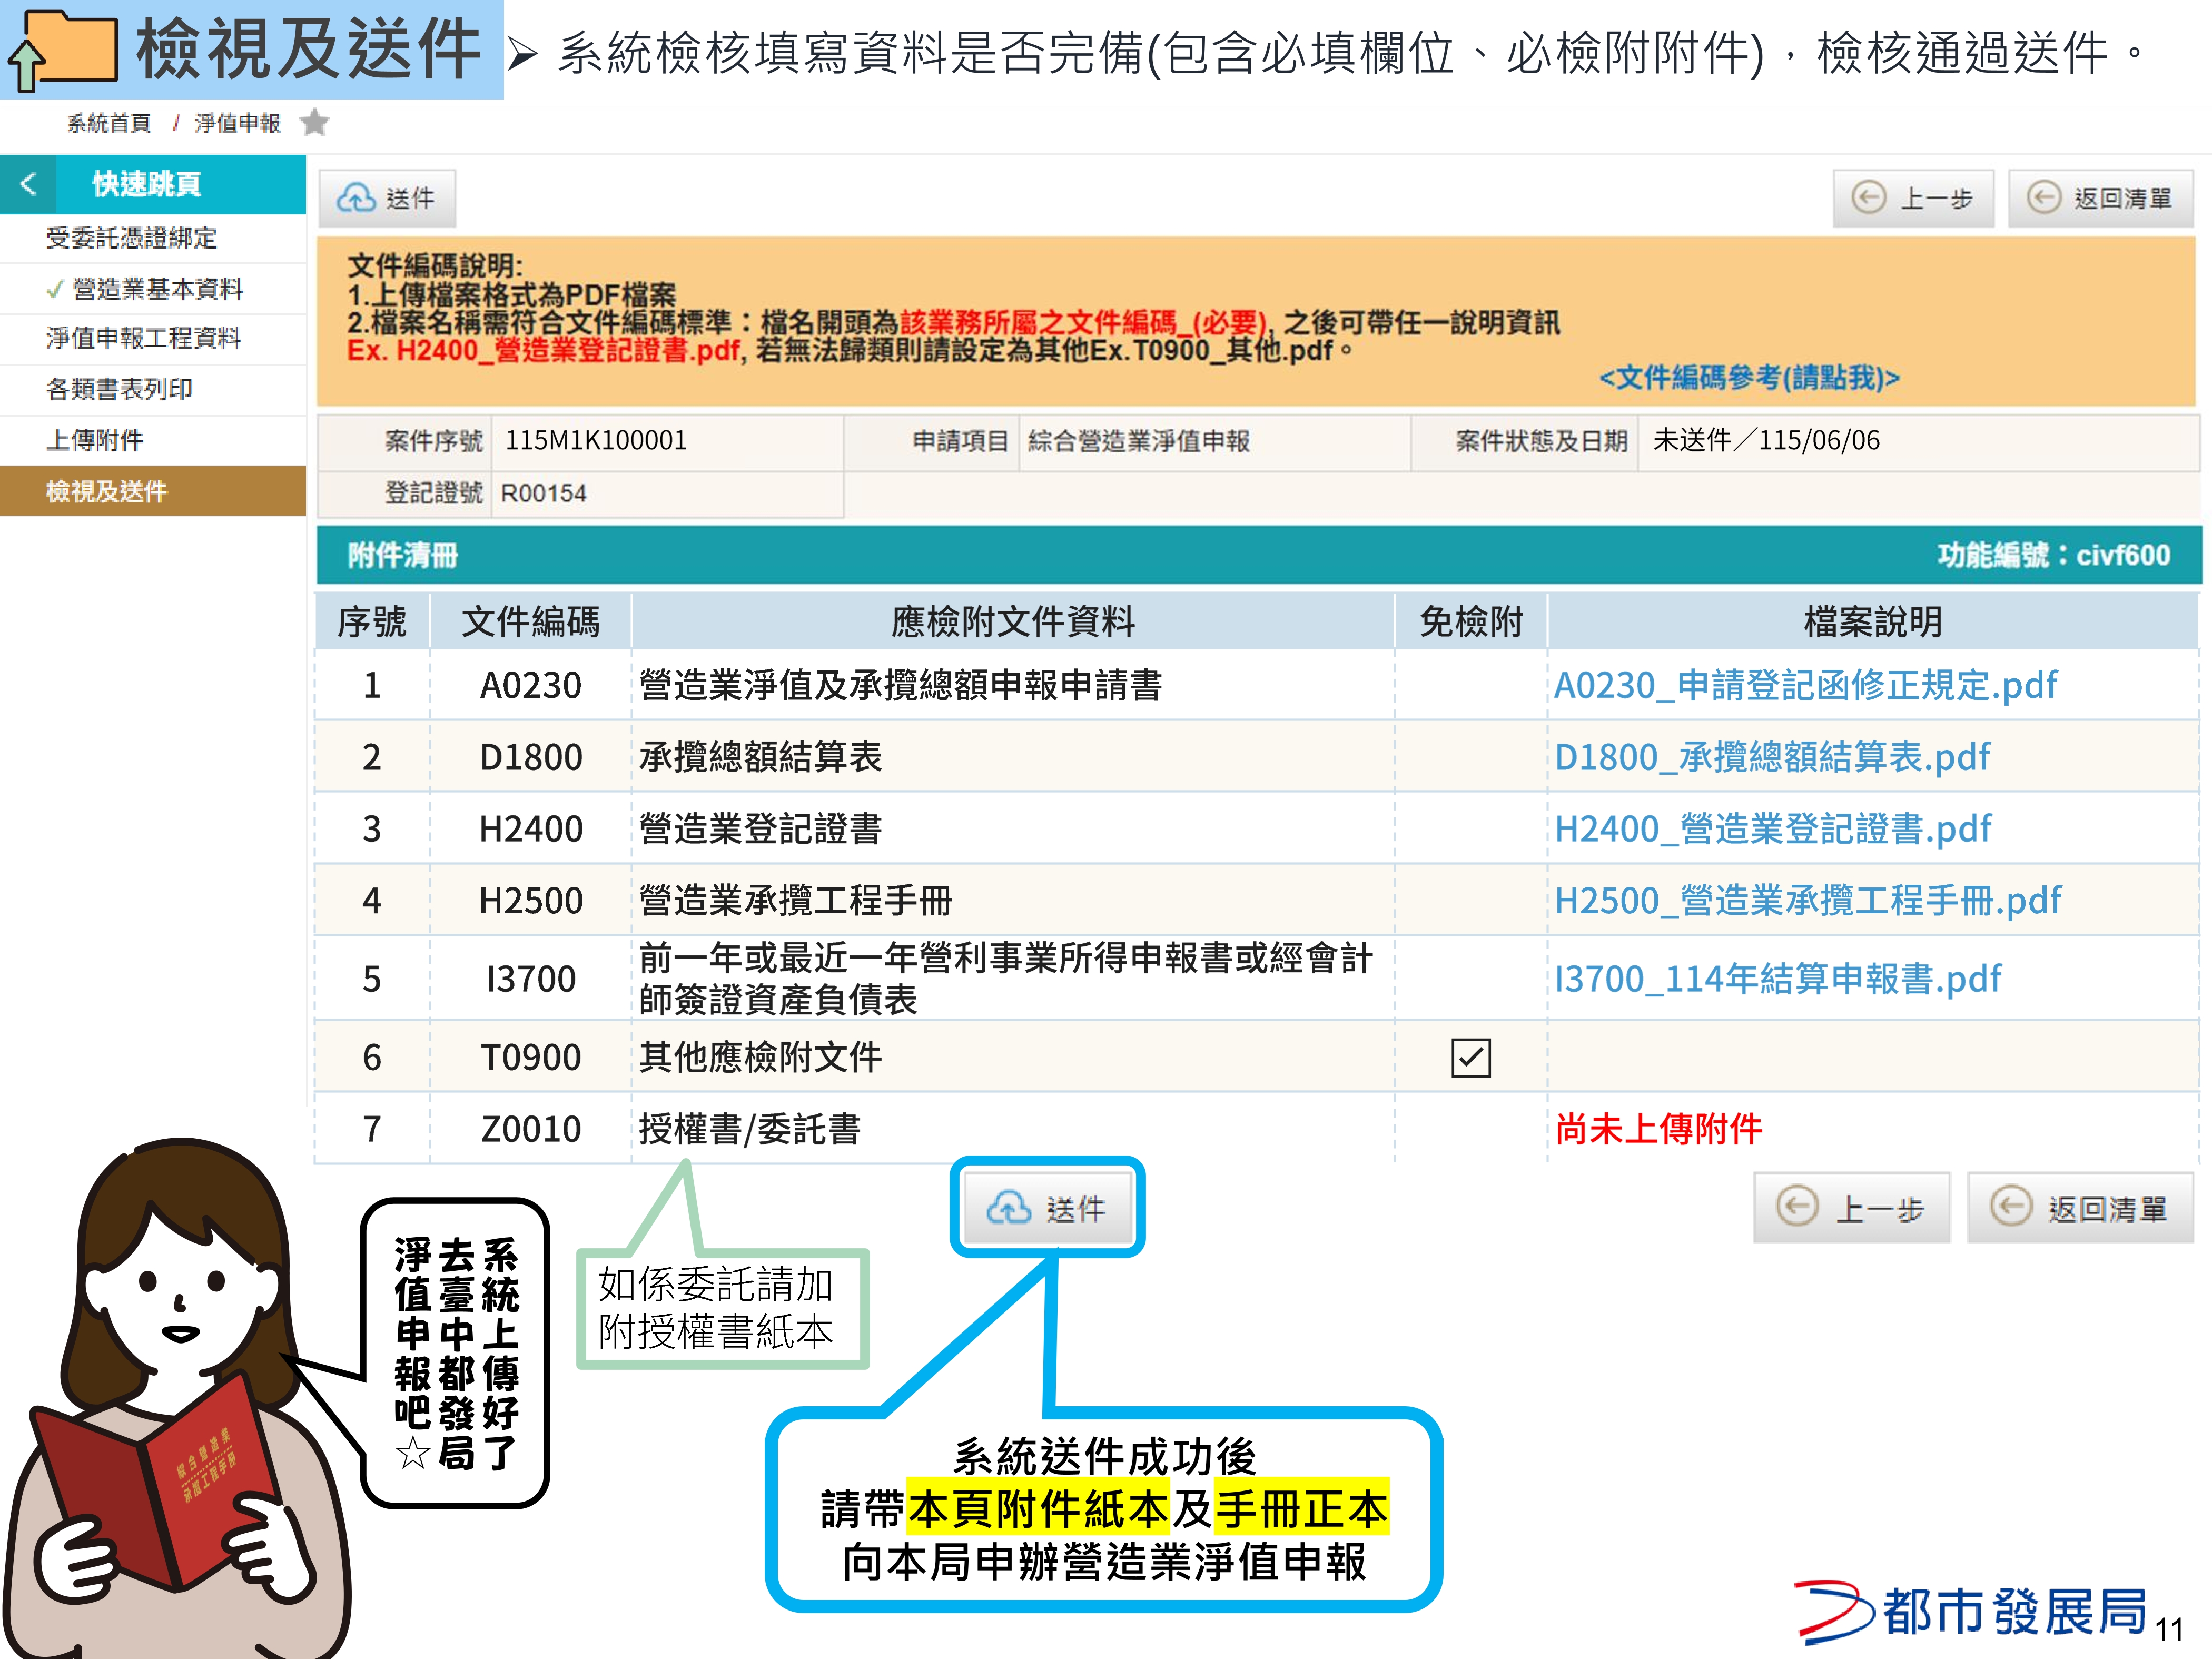This screenshot has height=1659, width=2212.
Task: Click the top 返回清單 button
Action: (2100, 198)
